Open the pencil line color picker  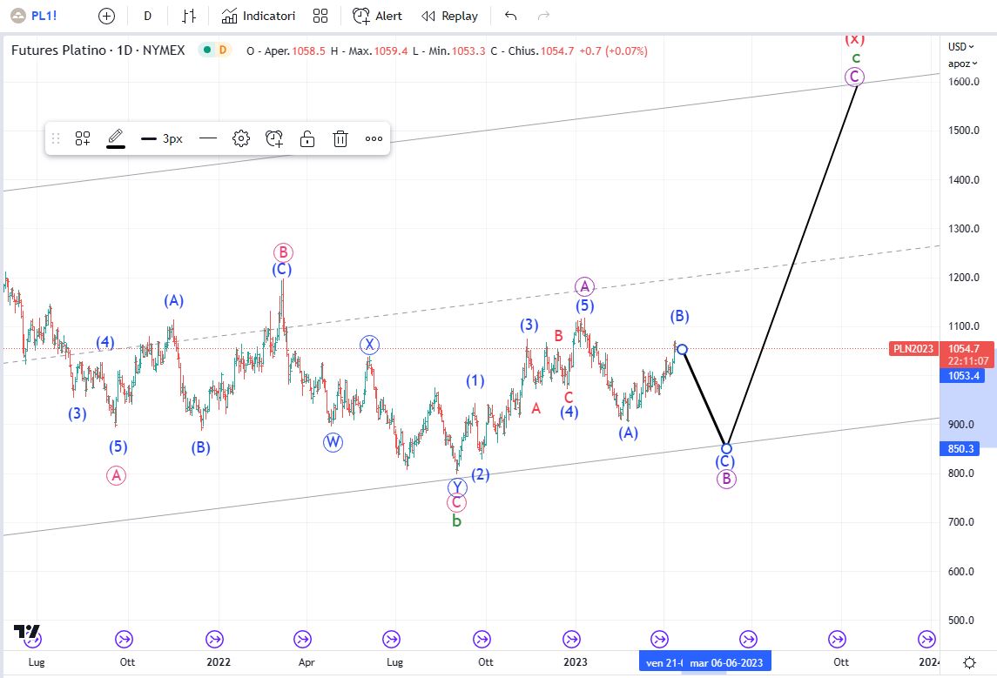(116, 138)
